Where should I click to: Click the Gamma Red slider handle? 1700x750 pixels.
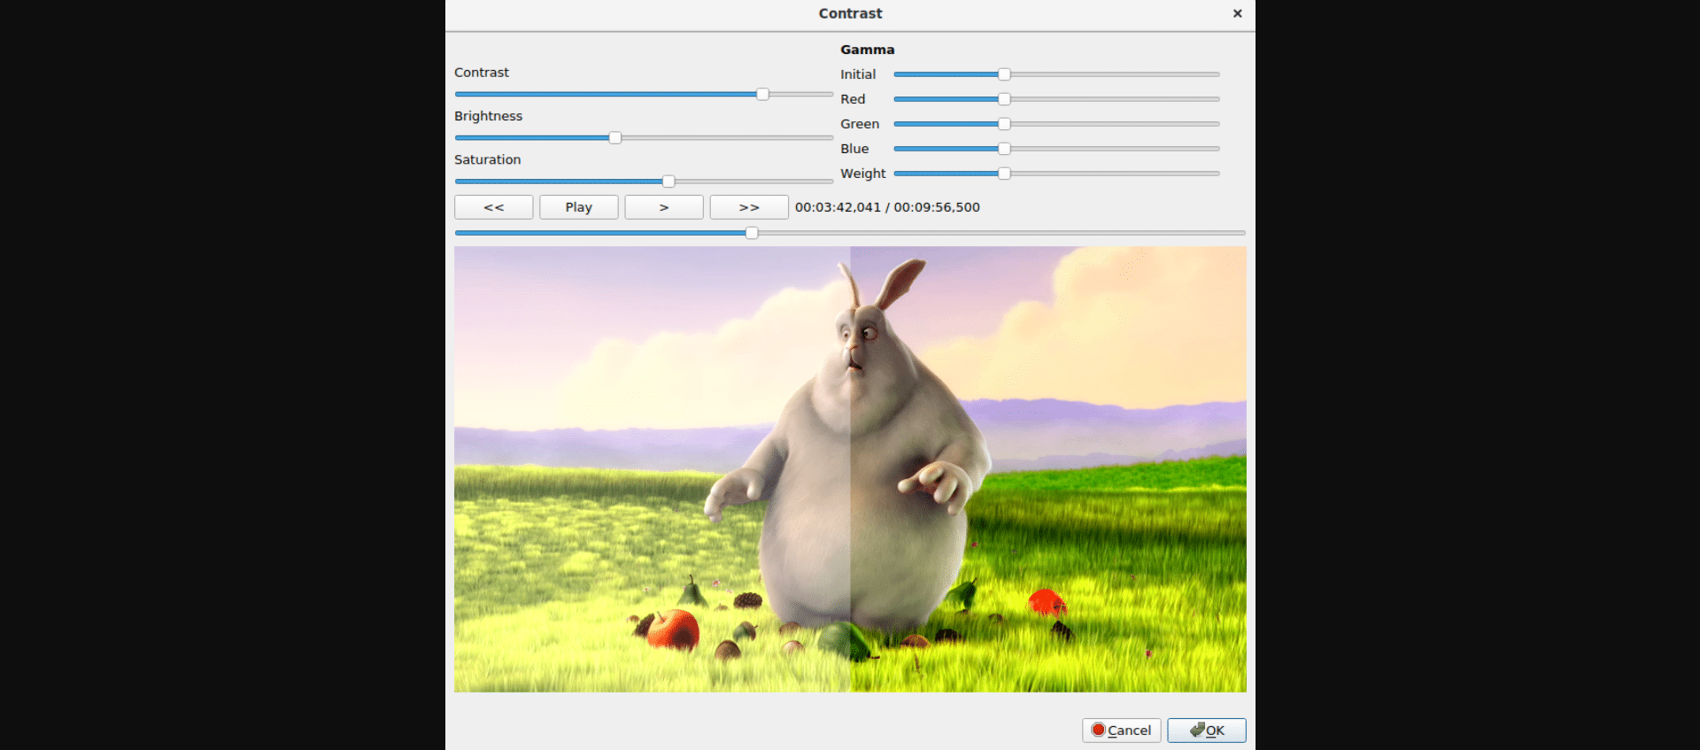point(1004,99)
